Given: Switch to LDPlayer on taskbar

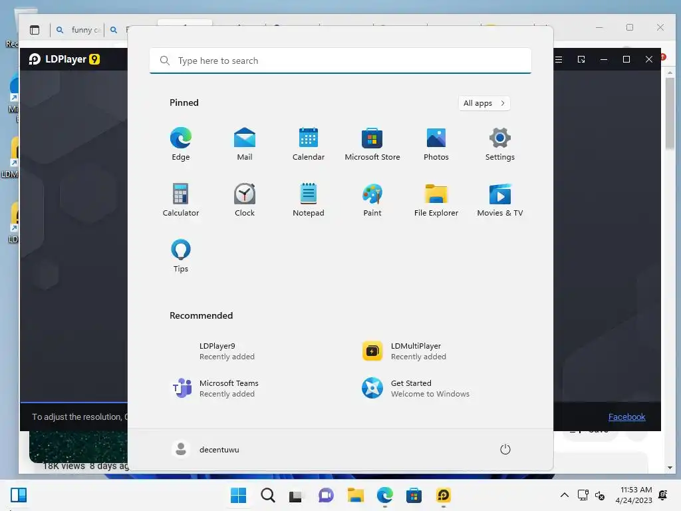Looking at the screenshot, I should coord(444,495).
